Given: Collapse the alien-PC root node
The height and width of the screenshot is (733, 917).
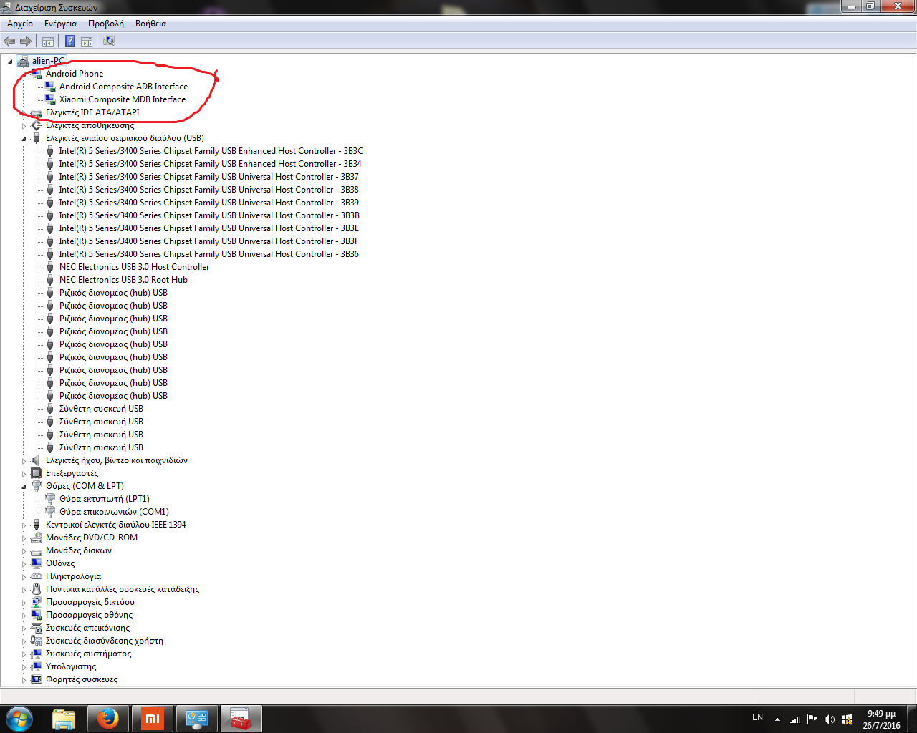Looking at the screenshot, I should click(x=10, y=62).
